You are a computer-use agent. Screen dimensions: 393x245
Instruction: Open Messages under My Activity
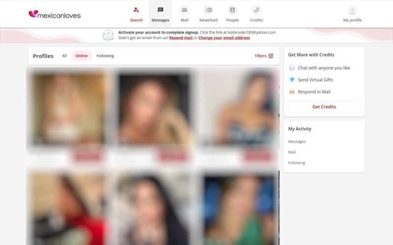(297, 142)
